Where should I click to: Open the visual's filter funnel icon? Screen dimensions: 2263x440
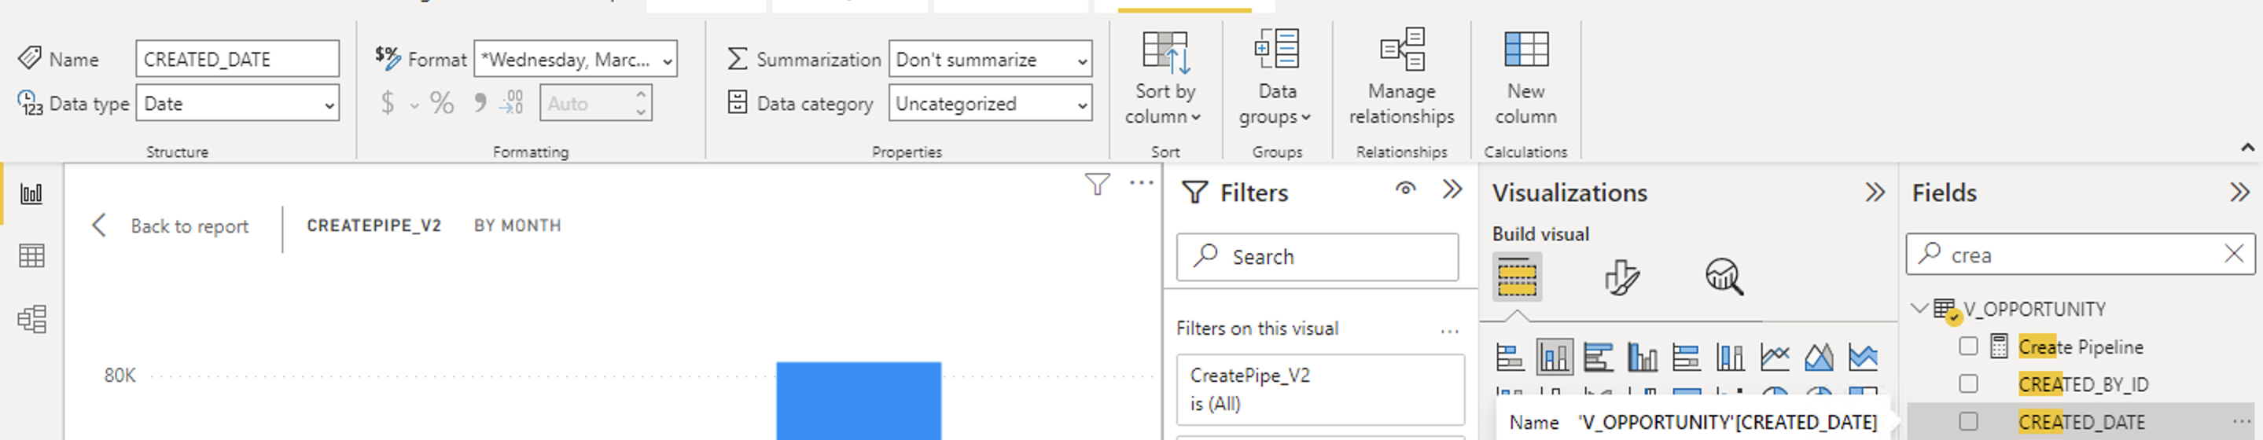click(1097, 184)
